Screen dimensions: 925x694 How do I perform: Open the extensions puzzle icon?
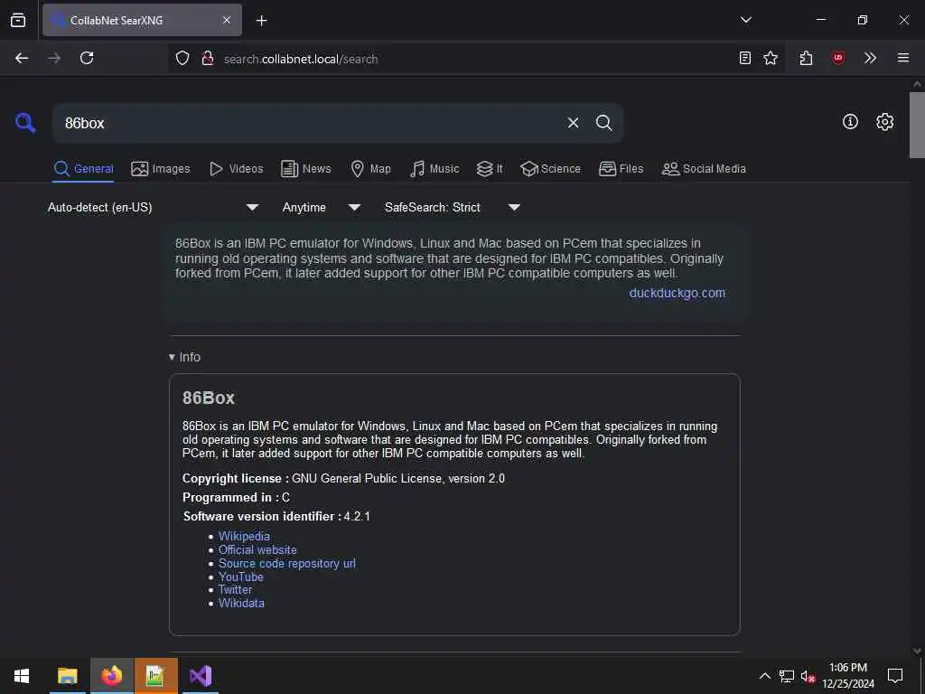point(806,58)
